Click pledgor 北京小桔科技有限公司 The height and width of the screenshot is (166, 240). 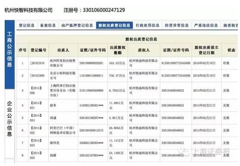[63, 75]
